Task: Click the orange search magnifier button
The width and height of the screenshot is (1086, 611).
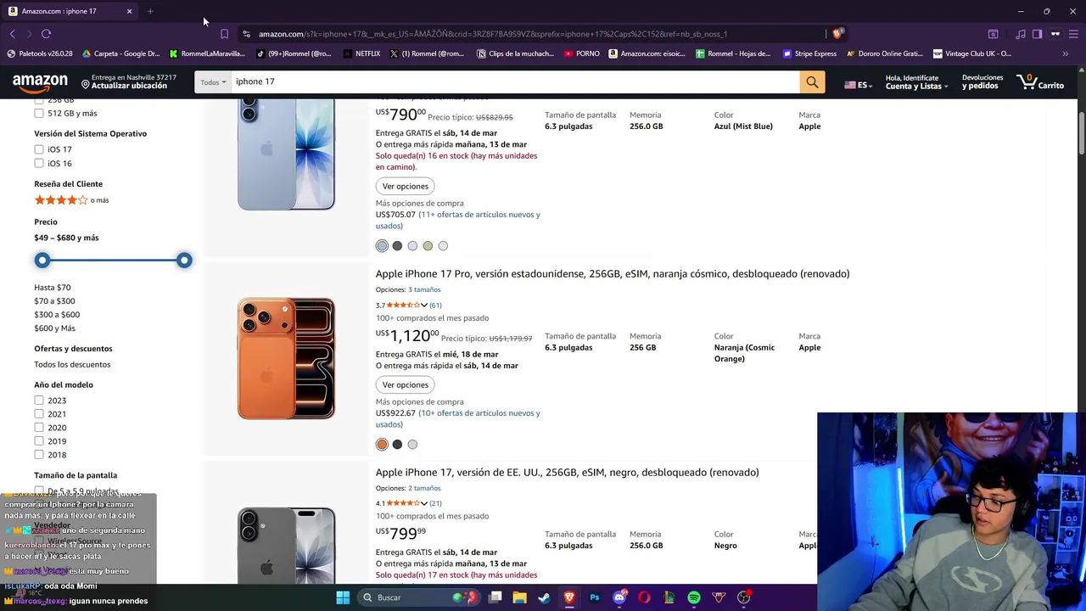Action: coord(812,82)
